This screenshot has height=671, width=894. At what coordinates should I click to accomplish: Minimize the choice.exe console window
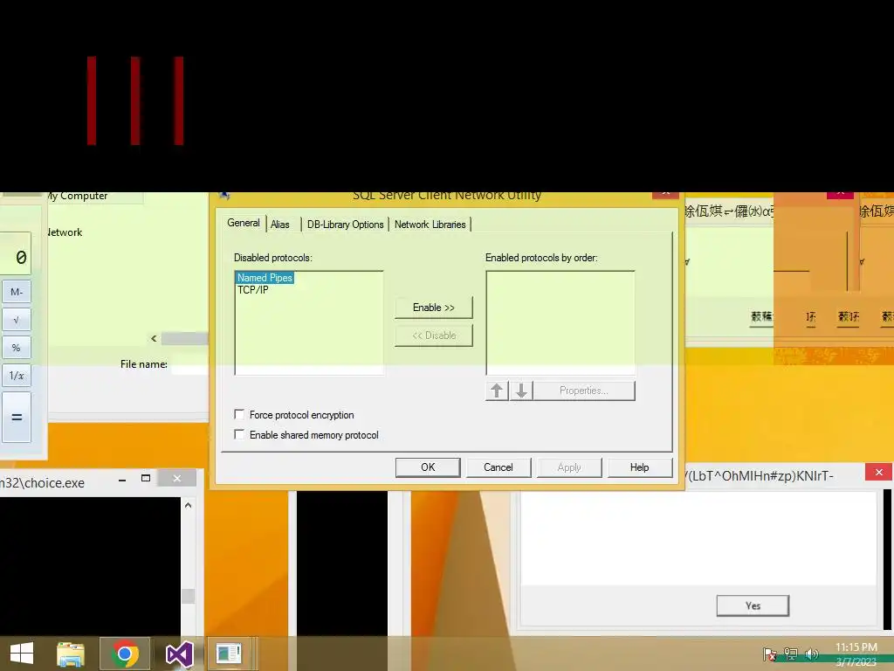click(x=122, y=480)
